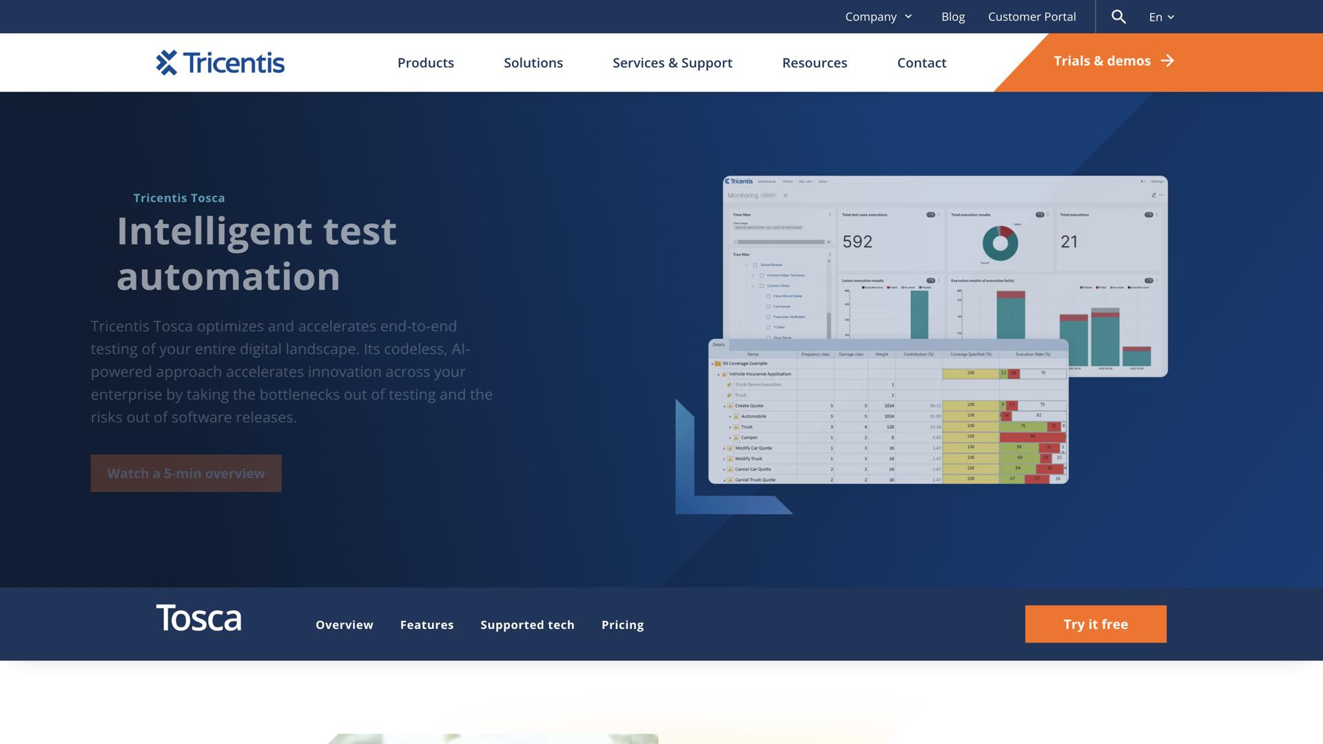Go to the Contact page

pyautogui.click(x=922, y=63)
